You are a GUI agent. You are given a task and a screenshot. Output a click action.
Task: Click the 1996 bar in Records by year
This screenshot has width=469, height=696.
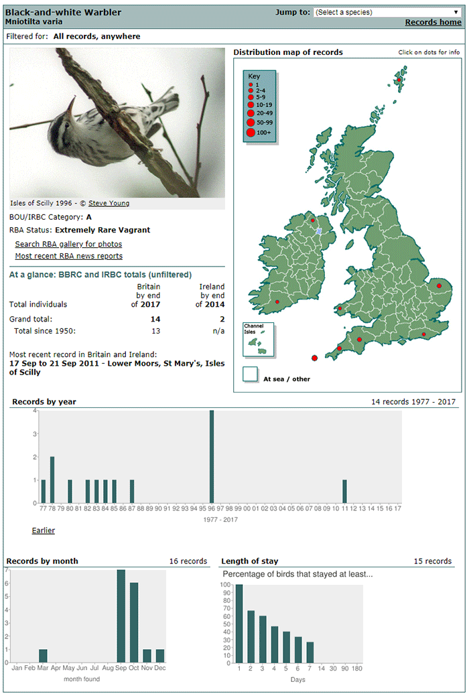212,457
